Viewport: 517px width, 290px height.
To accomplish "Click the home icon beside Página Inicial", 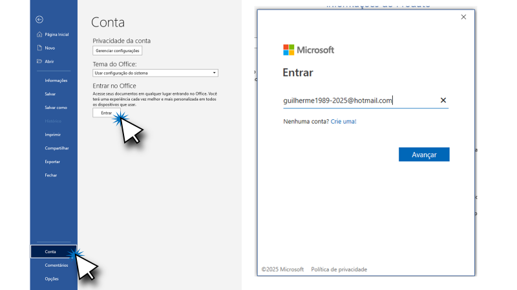I will pos(39,34).
